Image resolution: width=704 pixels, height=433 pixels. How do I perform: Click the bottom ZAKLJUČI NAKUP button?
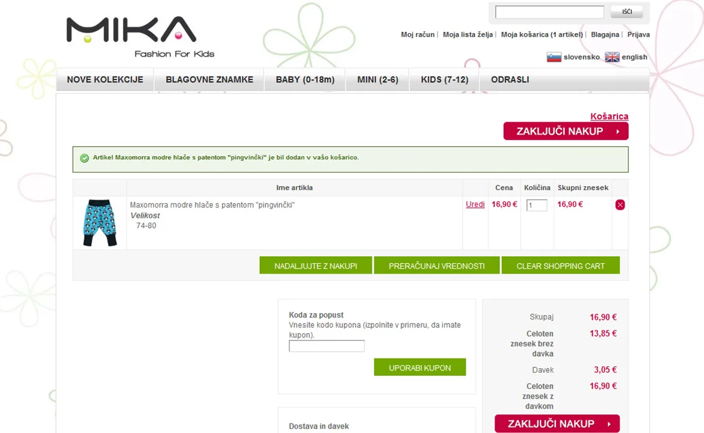(557, 423)
